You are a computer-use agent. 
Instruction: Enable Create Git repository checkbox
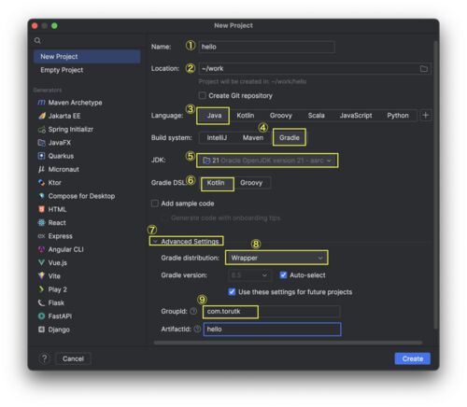(x=203, y=95)
